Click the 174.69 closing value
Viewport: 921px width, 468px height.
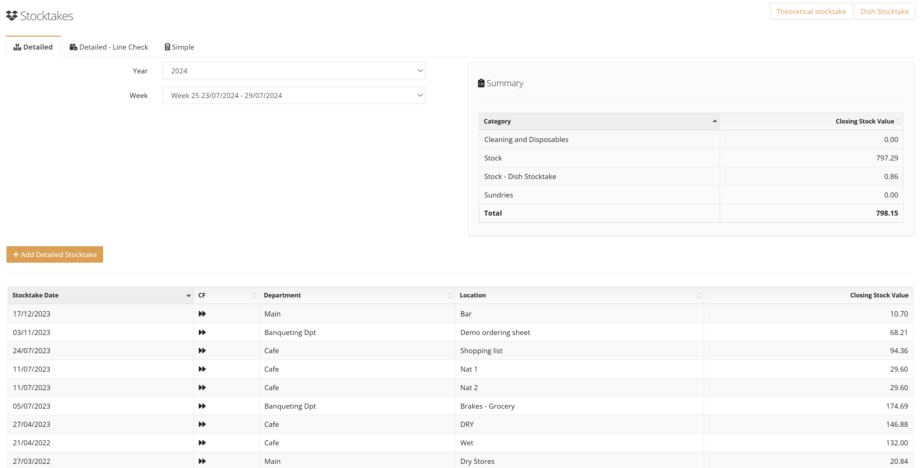point(897,406)
